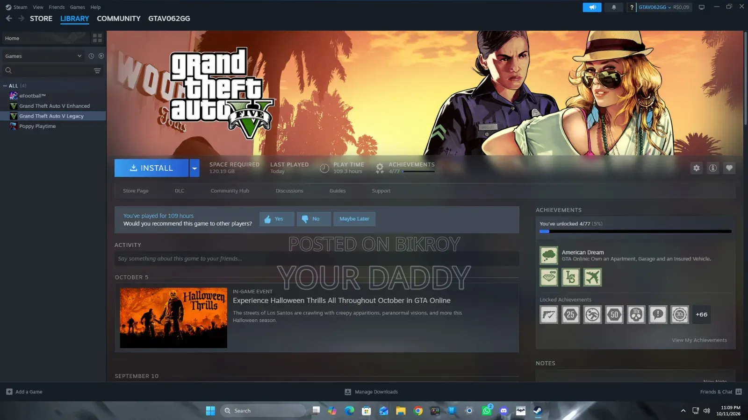Switch to the STORE tab
Screen dimensions: 748x420
pos(41,18)
